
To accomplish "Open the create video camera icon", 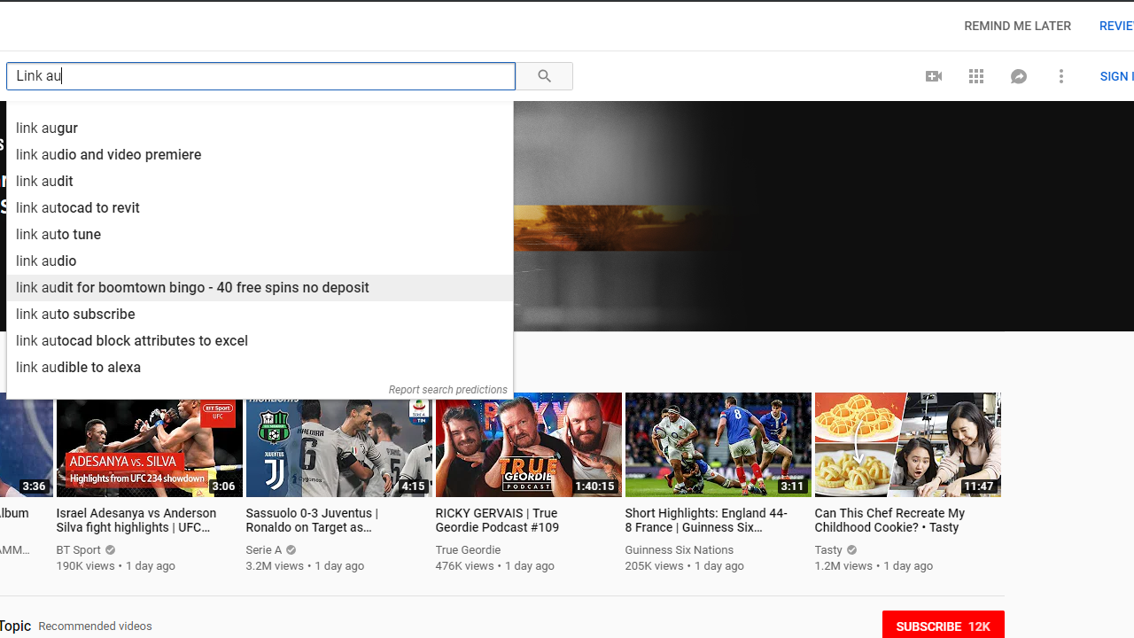I will (x=934, y=76).
